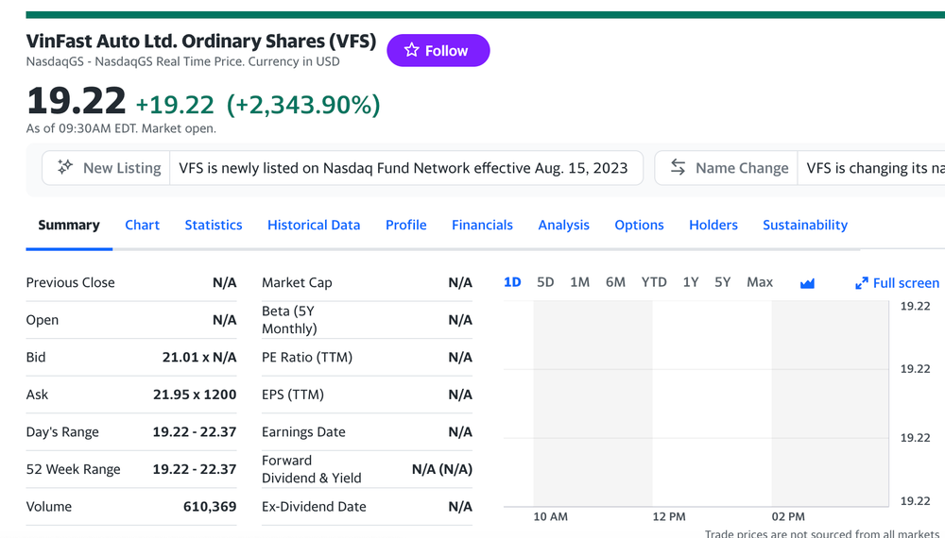Follow the VFS stock
945x538 pixels.
[438, 51]
